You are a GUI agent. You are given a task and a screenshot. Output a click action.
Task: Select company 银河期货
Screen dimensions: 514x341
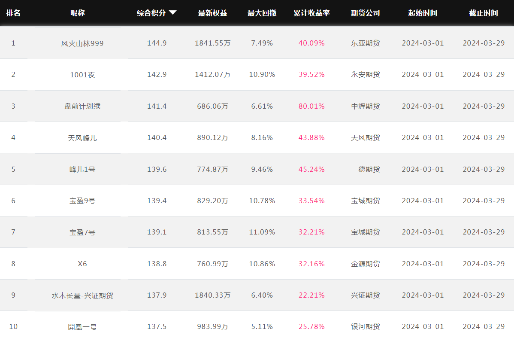366,326
